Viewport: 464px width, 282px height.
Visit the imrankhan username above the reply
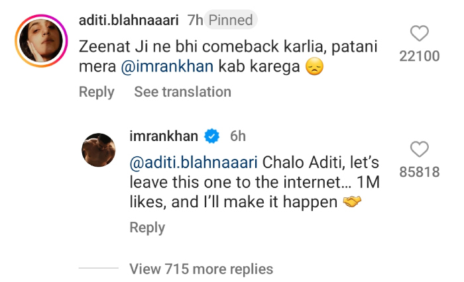pyautogui.click(x=165, y=136)
